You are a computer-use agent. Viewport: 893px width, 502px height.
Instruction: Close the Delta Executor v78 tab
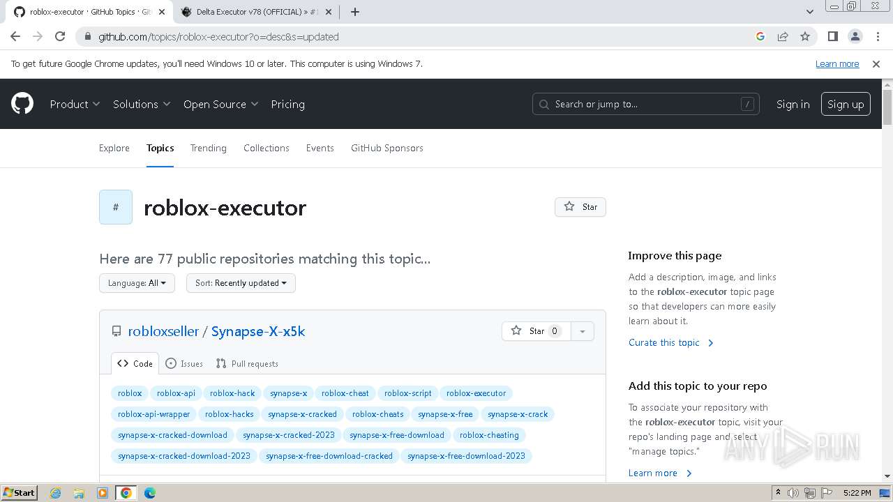coord(329,12)
